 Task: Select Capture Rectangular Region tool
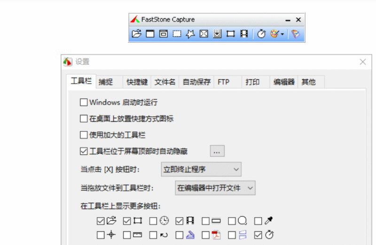point(177,34)
